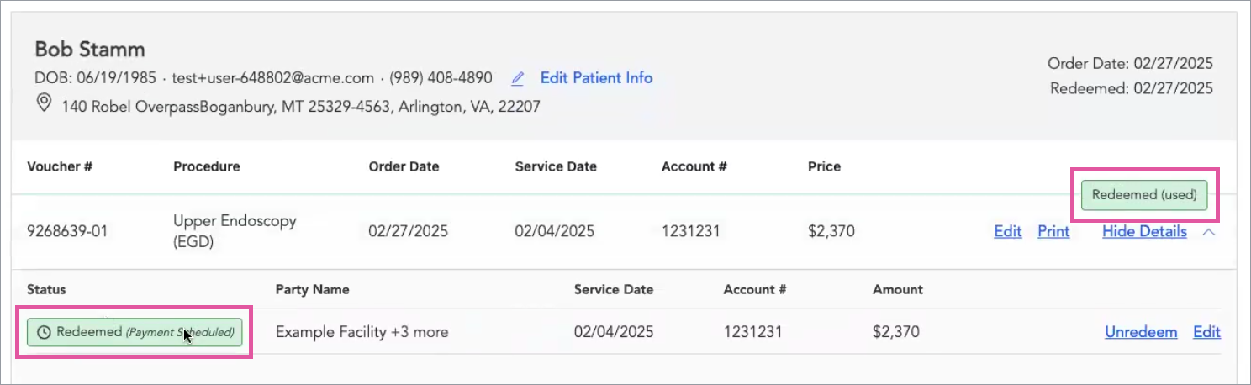Click Hide Details link
1251x385 pixels.
click(1144, 231)
